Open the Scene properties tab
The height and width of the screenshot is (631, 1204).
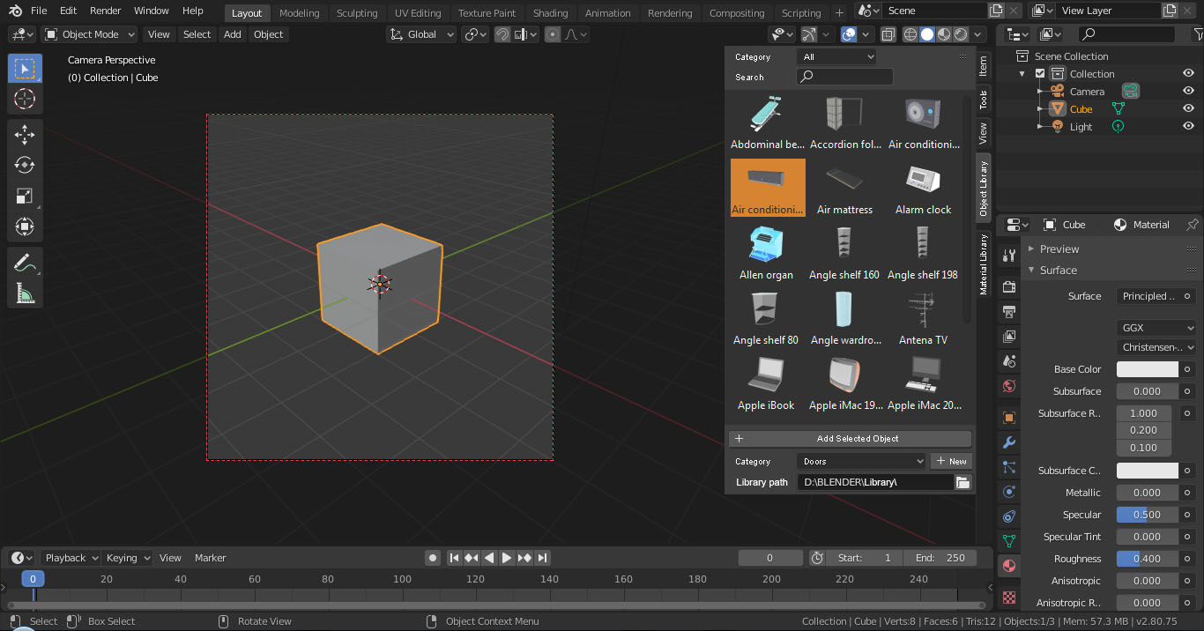point(1009,360)
